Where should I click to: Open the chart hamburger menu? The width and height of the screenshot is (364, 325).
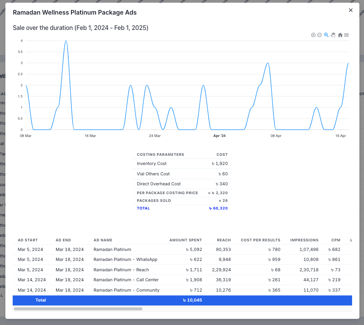pos(346,35)
